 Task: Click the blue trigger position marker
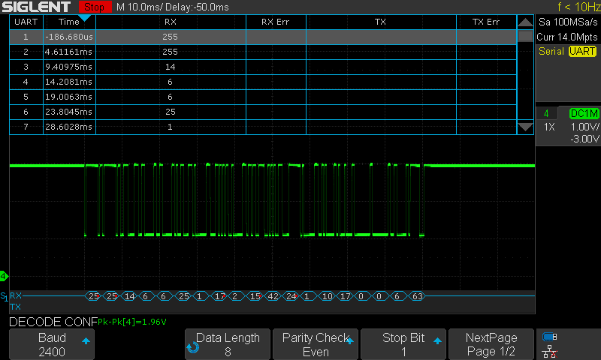(84, 17)
